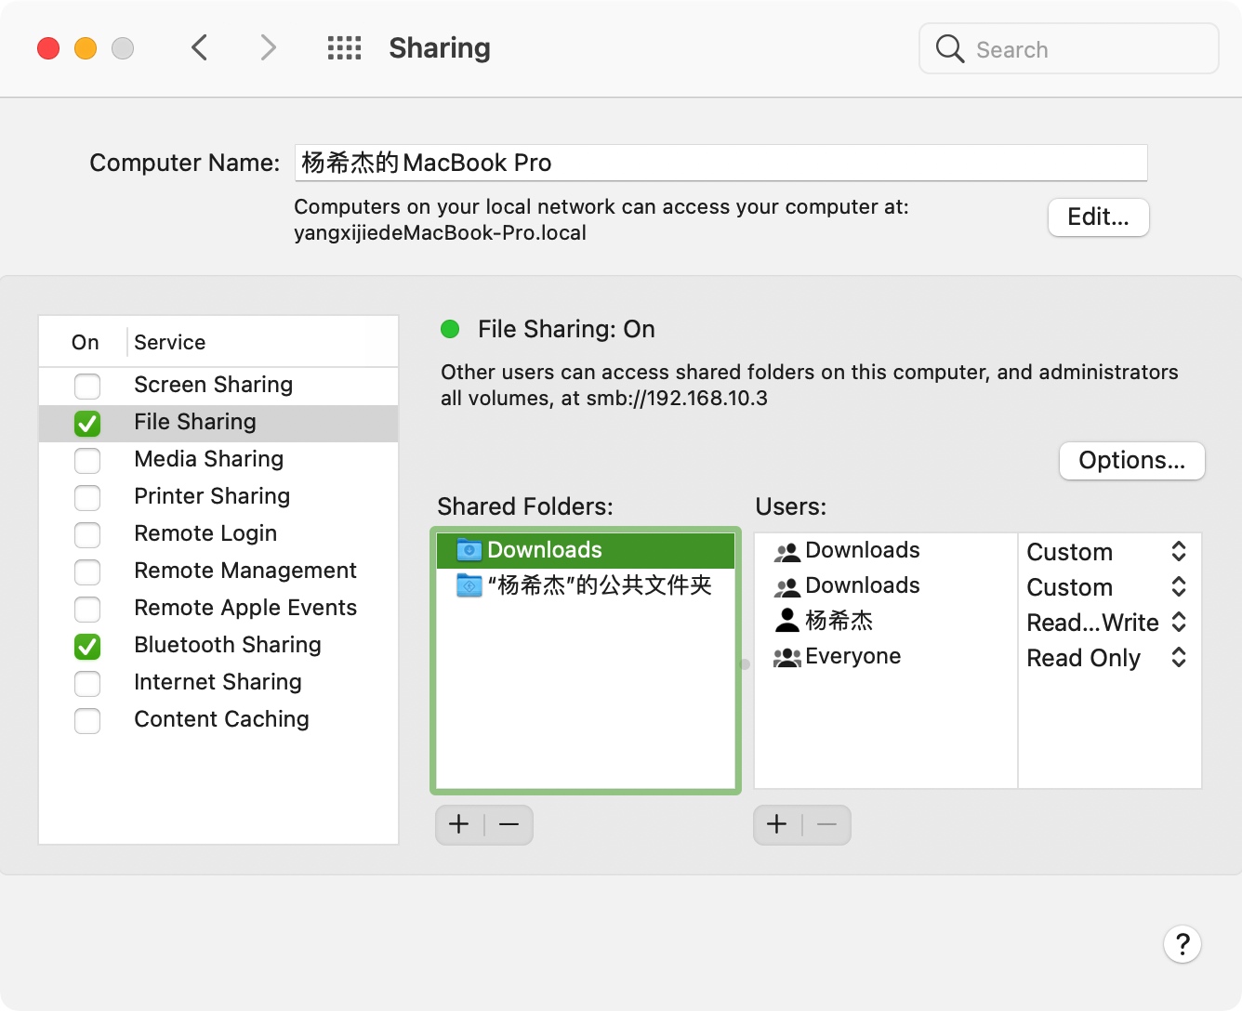Click splitter handle between folders and users
The height and width of the screenshot is (1011, 1242).
click(745, 664)
